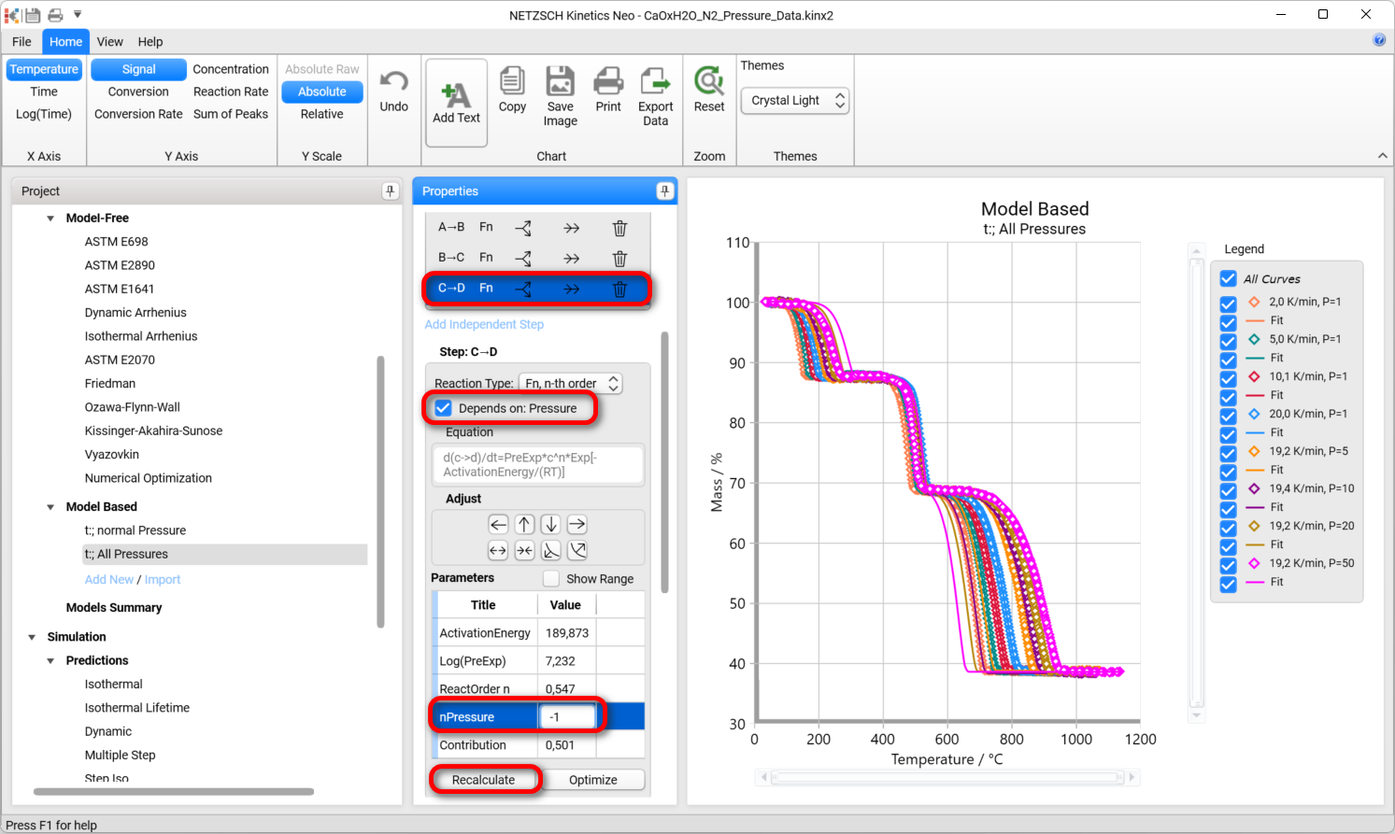The height and width of the screenshot is (834, 1395).
Task: Click the Add Independent Step link
Action: click(x=484, y=324)
